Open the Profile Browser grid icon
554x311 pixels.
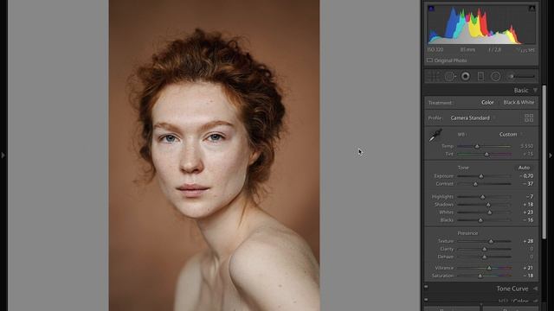(529, 117)
